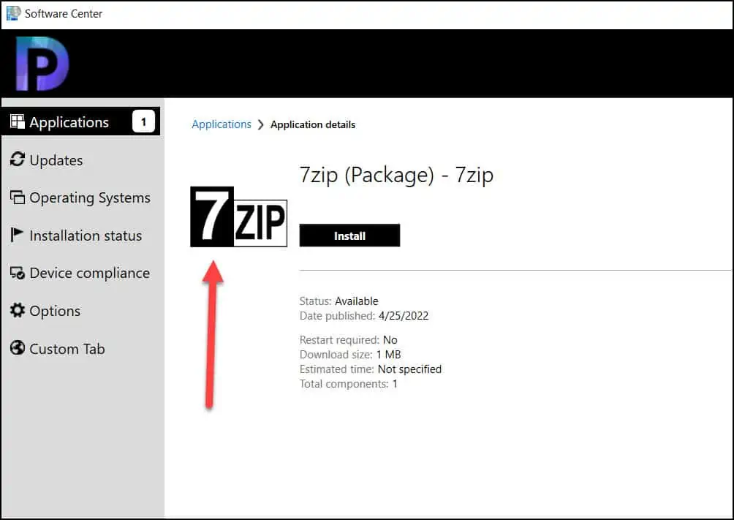Click the Custom Tab globe icon
The image size is (734, 520).
pos(18,348)
